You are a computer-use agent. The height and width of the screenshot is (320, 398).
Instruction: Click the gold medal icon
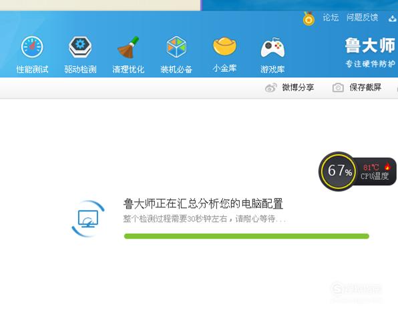pyautogui.click(x=309, y=18)
